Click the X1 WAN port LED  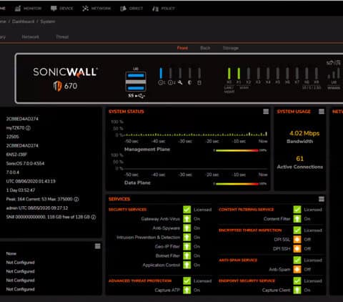(239, 73)
